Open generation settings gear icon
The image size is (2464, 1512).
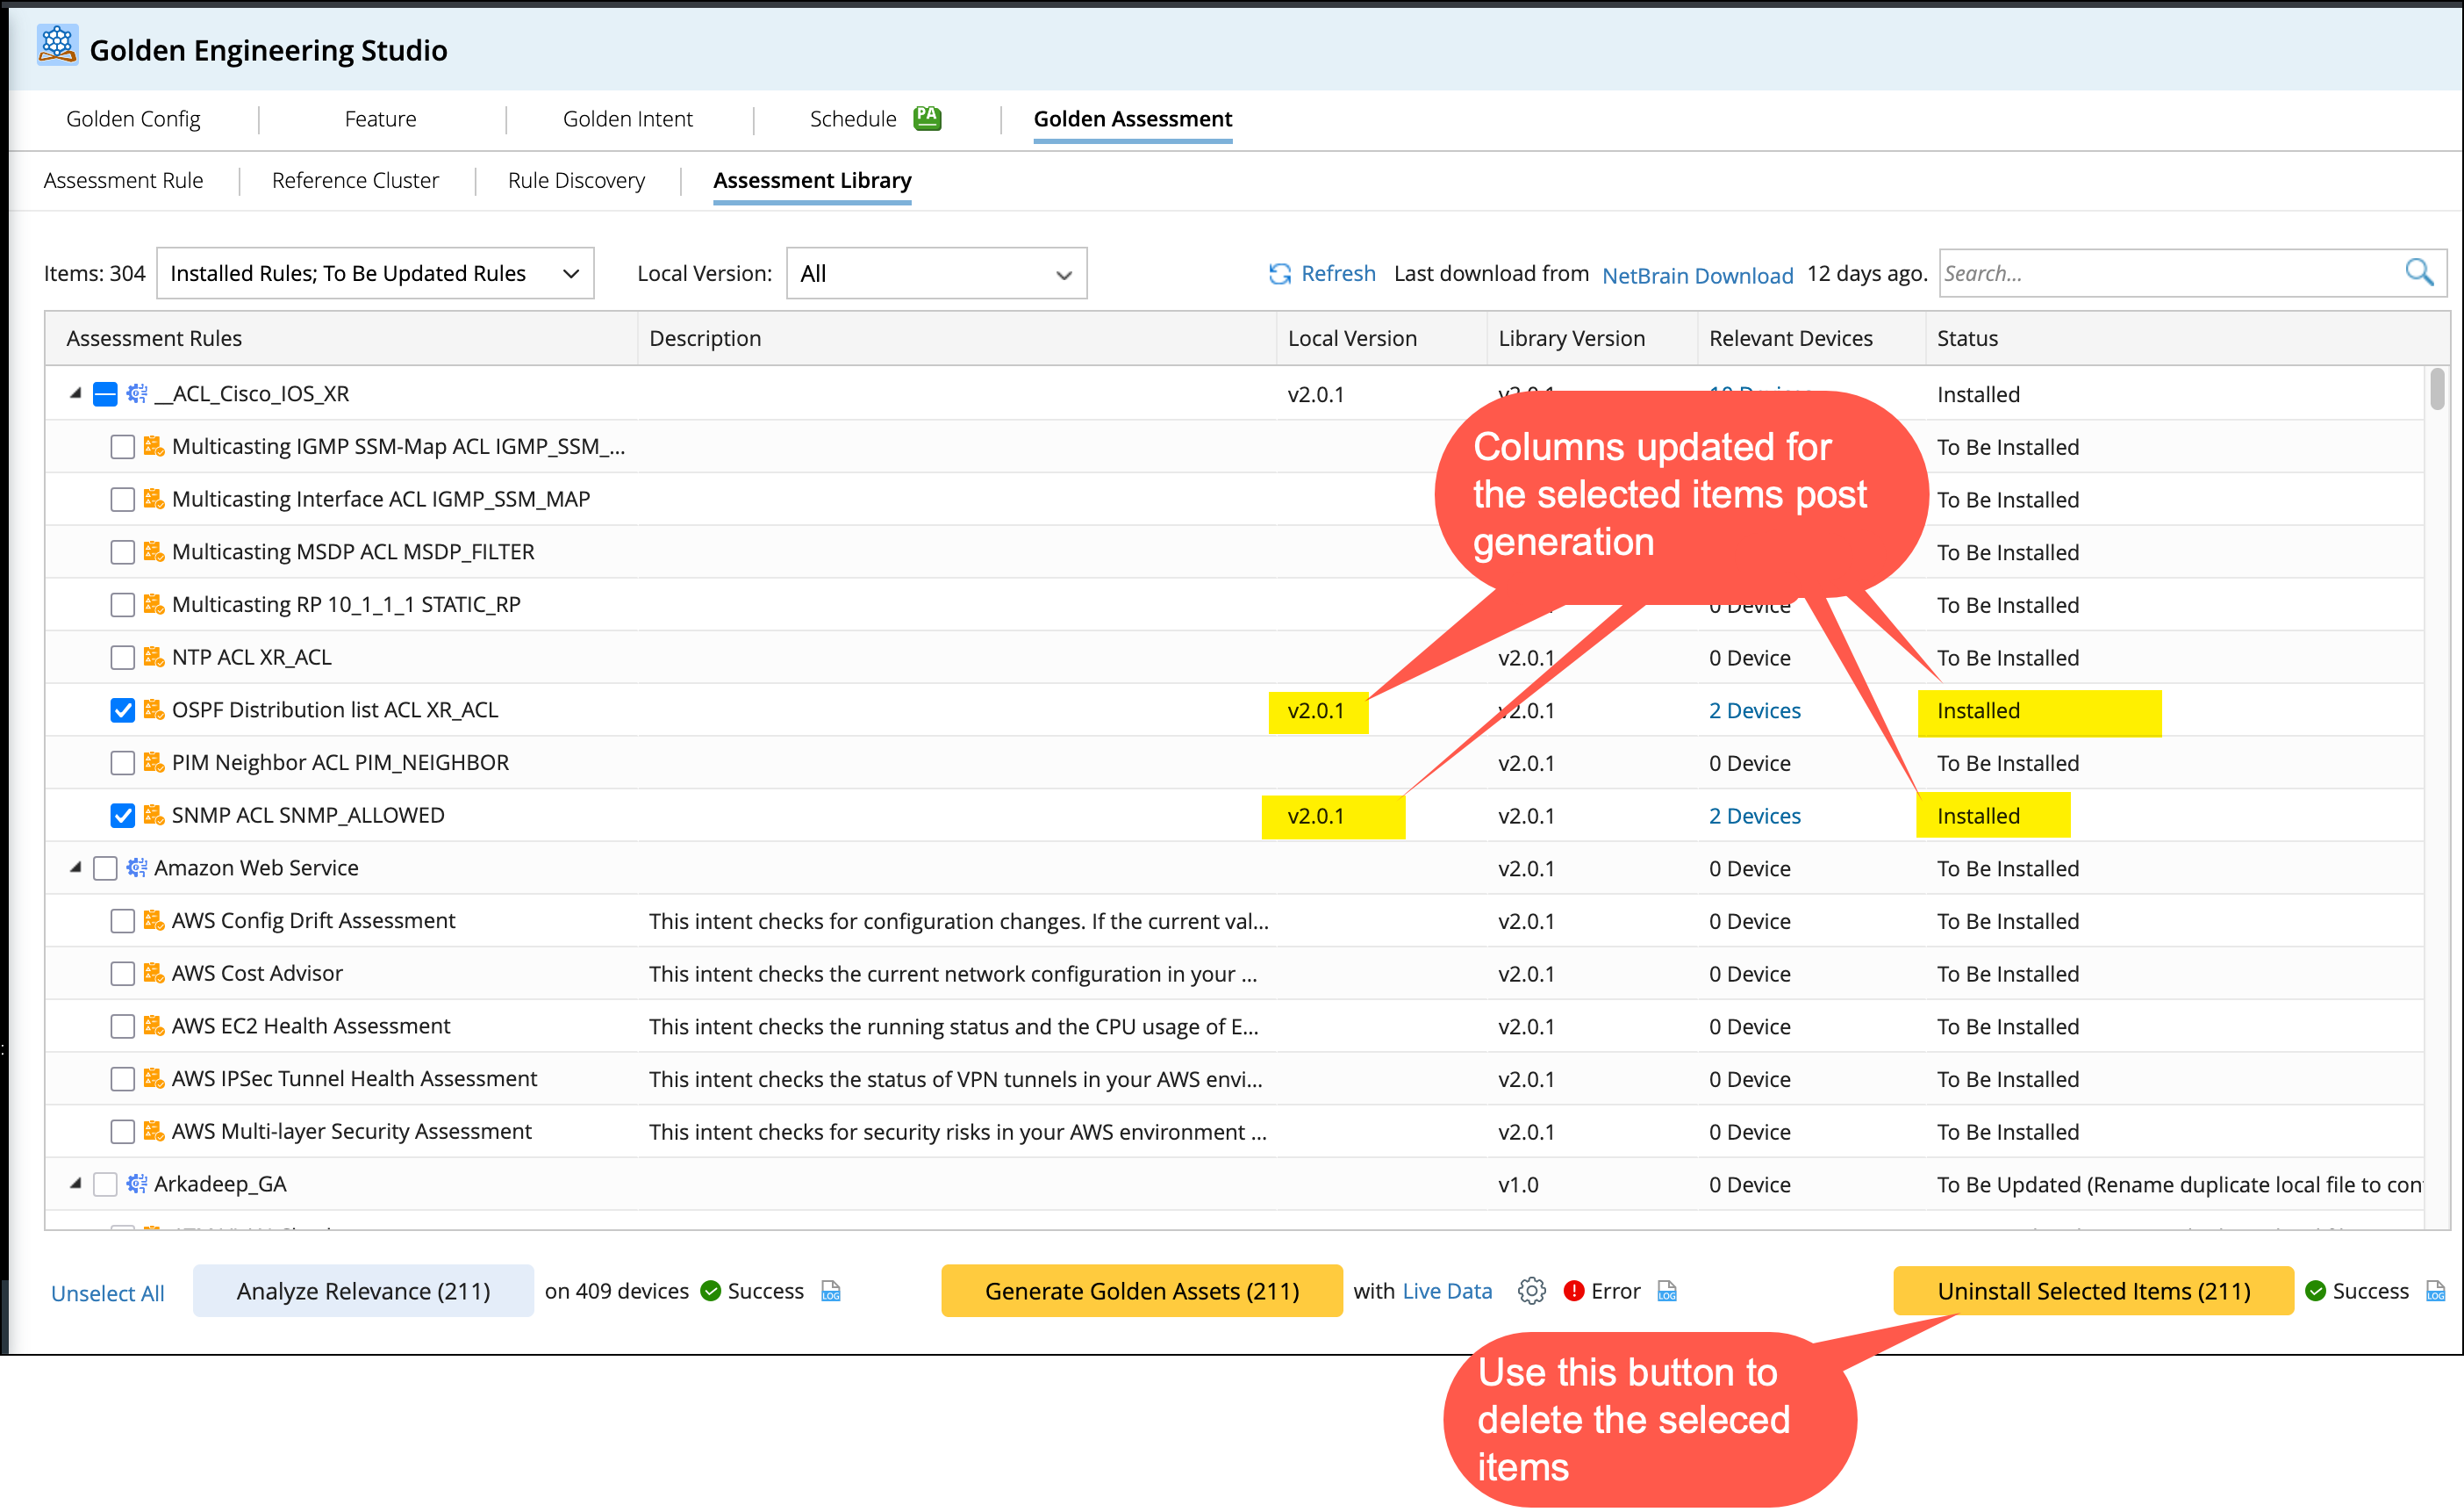pos(1531,1291)
